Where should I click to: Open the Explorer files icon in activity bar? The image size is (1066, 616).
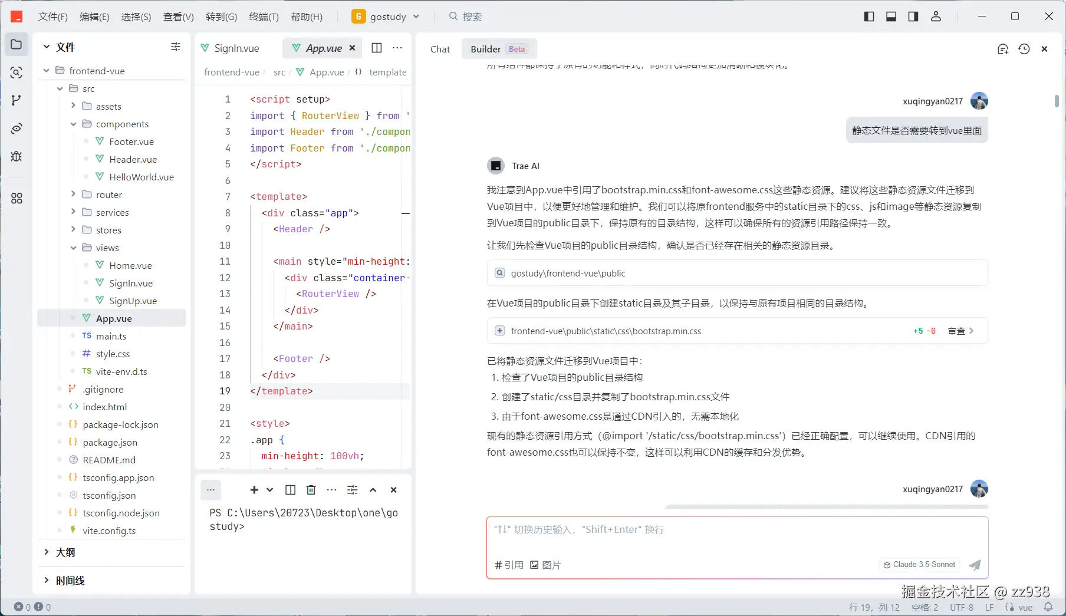17,45
